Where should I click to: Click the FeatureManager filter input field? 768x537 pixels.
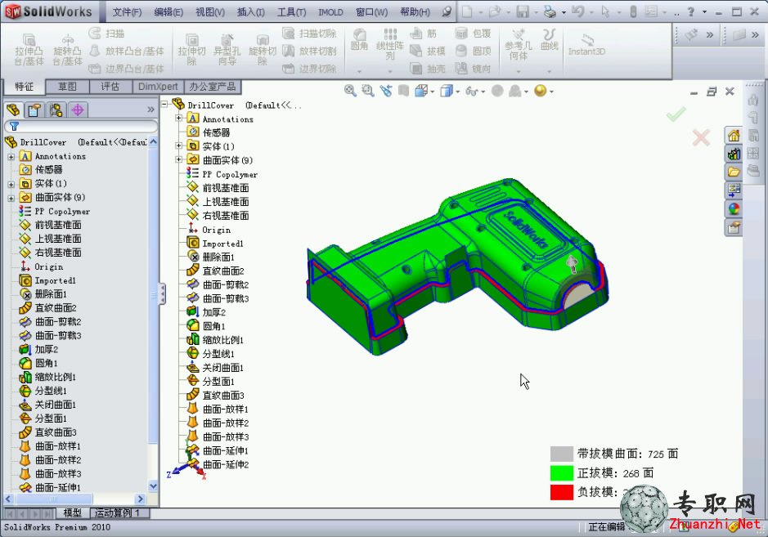click(x=81, y=127)
